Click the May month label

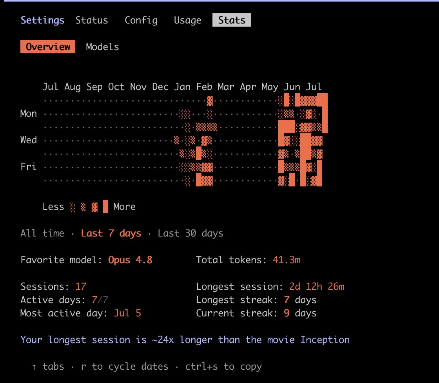pos(270,87)
